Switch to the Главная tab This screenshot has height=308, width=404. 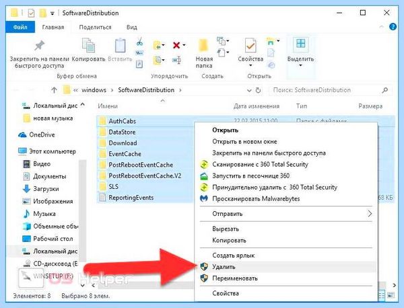[x=53, y=27]
